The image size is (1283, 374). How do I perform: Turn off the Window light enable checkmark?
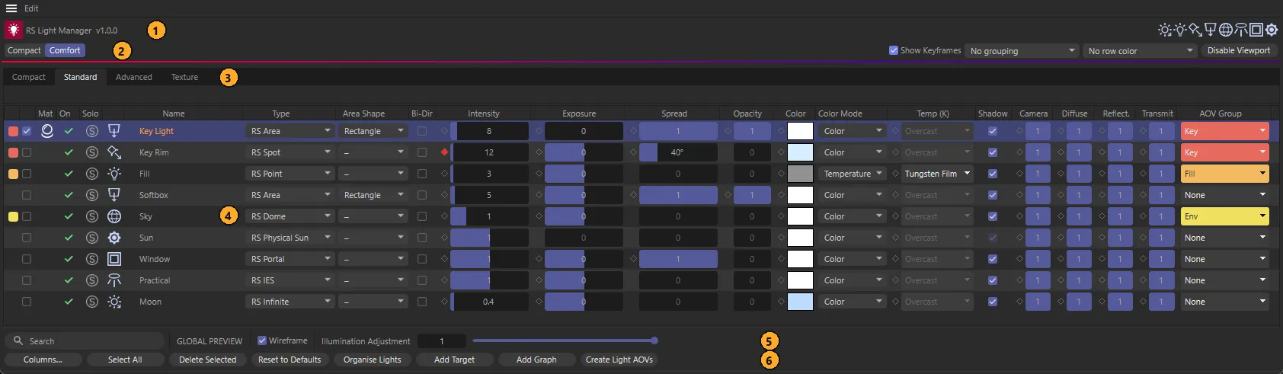coord(69,259)
